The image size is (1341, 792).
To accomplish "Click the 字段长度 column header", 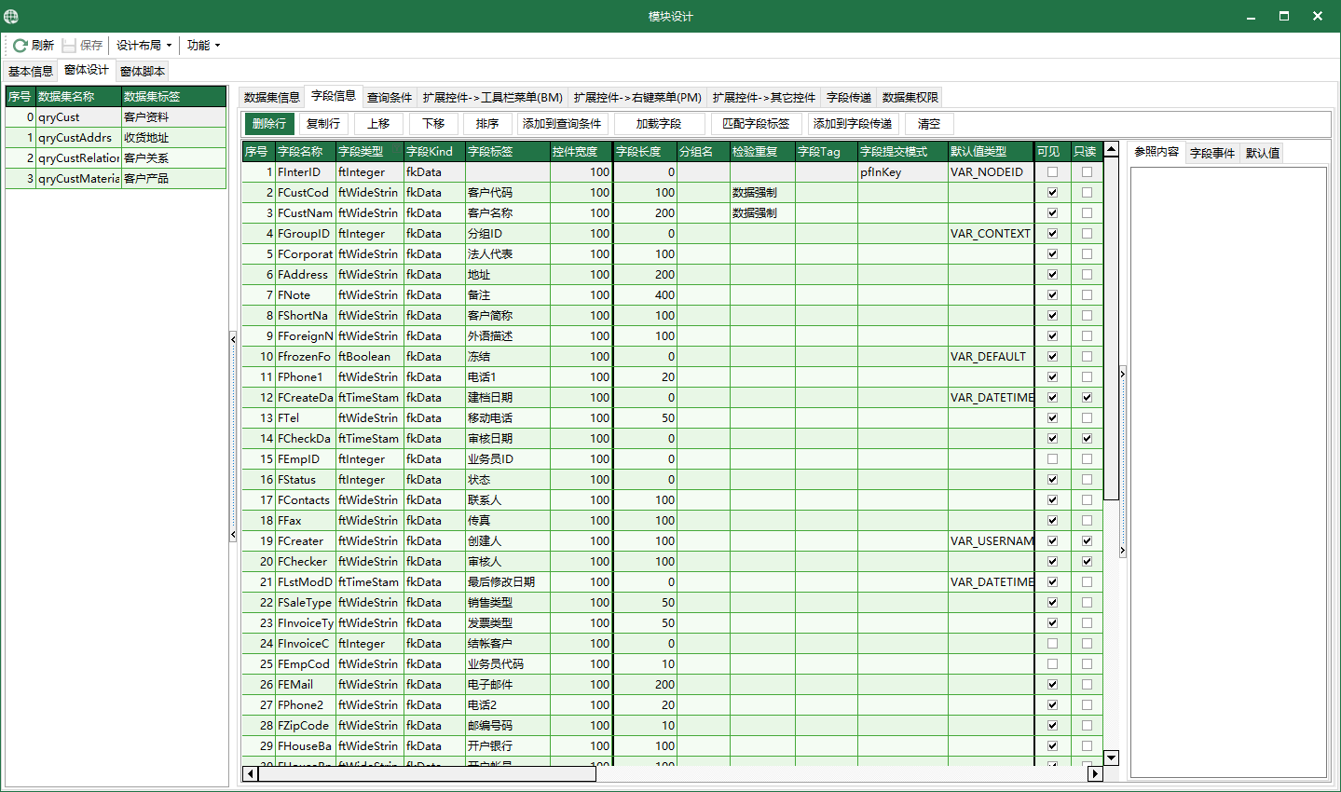I will click(x=645, y=151).
